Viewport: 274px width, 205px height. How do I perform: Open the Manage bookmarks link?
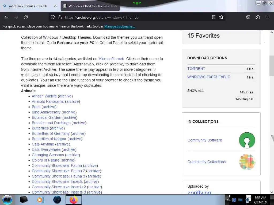tap(120, 26)
